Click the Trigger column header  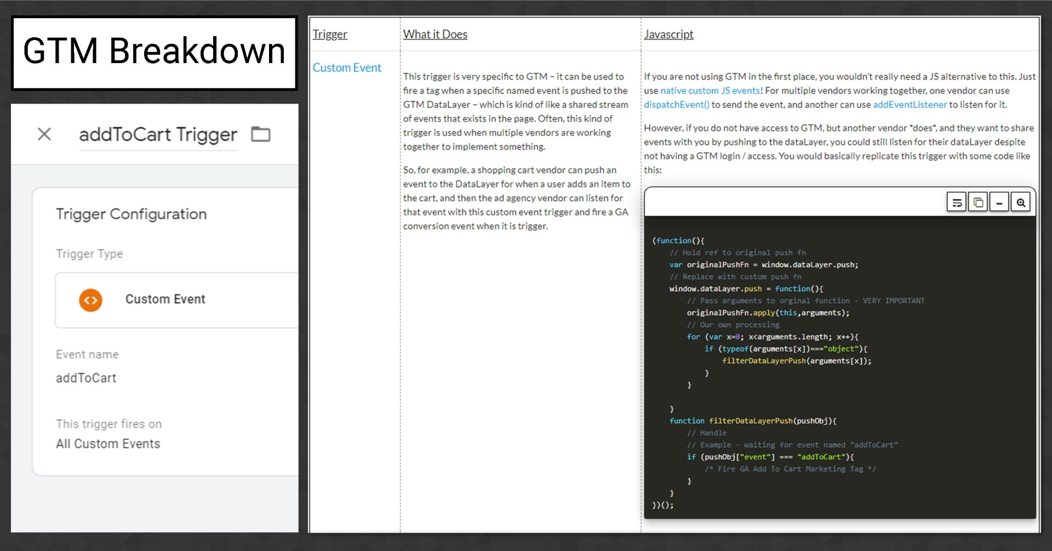pos(330,35)
